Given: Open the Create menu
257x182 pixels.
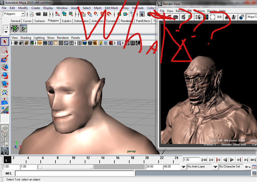Looking at the screenshot, I should (x=36, y=8).
